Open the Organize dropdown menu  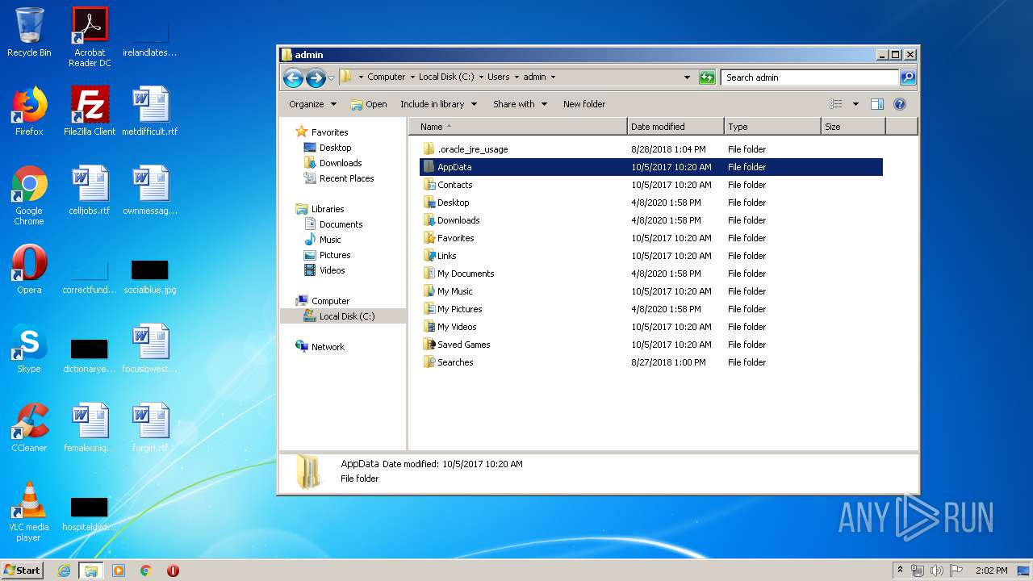(x=312, y=104)
